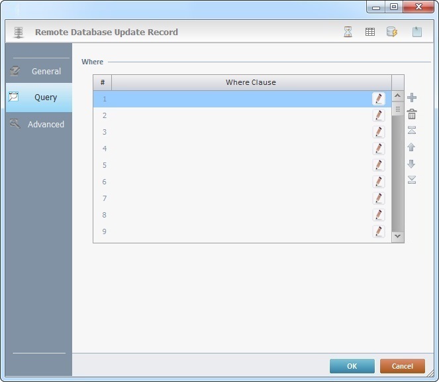Add a new where clause with plus icon
439x382 pixels.
coord(412,98)
